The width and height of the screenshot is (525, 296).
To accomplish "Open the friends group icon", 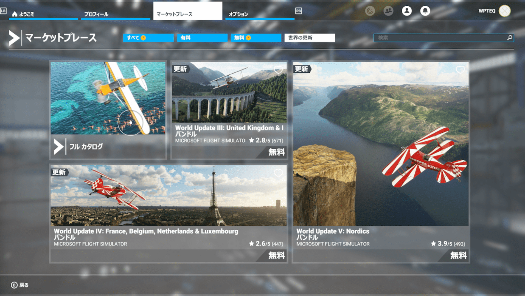I will (388, 11).
